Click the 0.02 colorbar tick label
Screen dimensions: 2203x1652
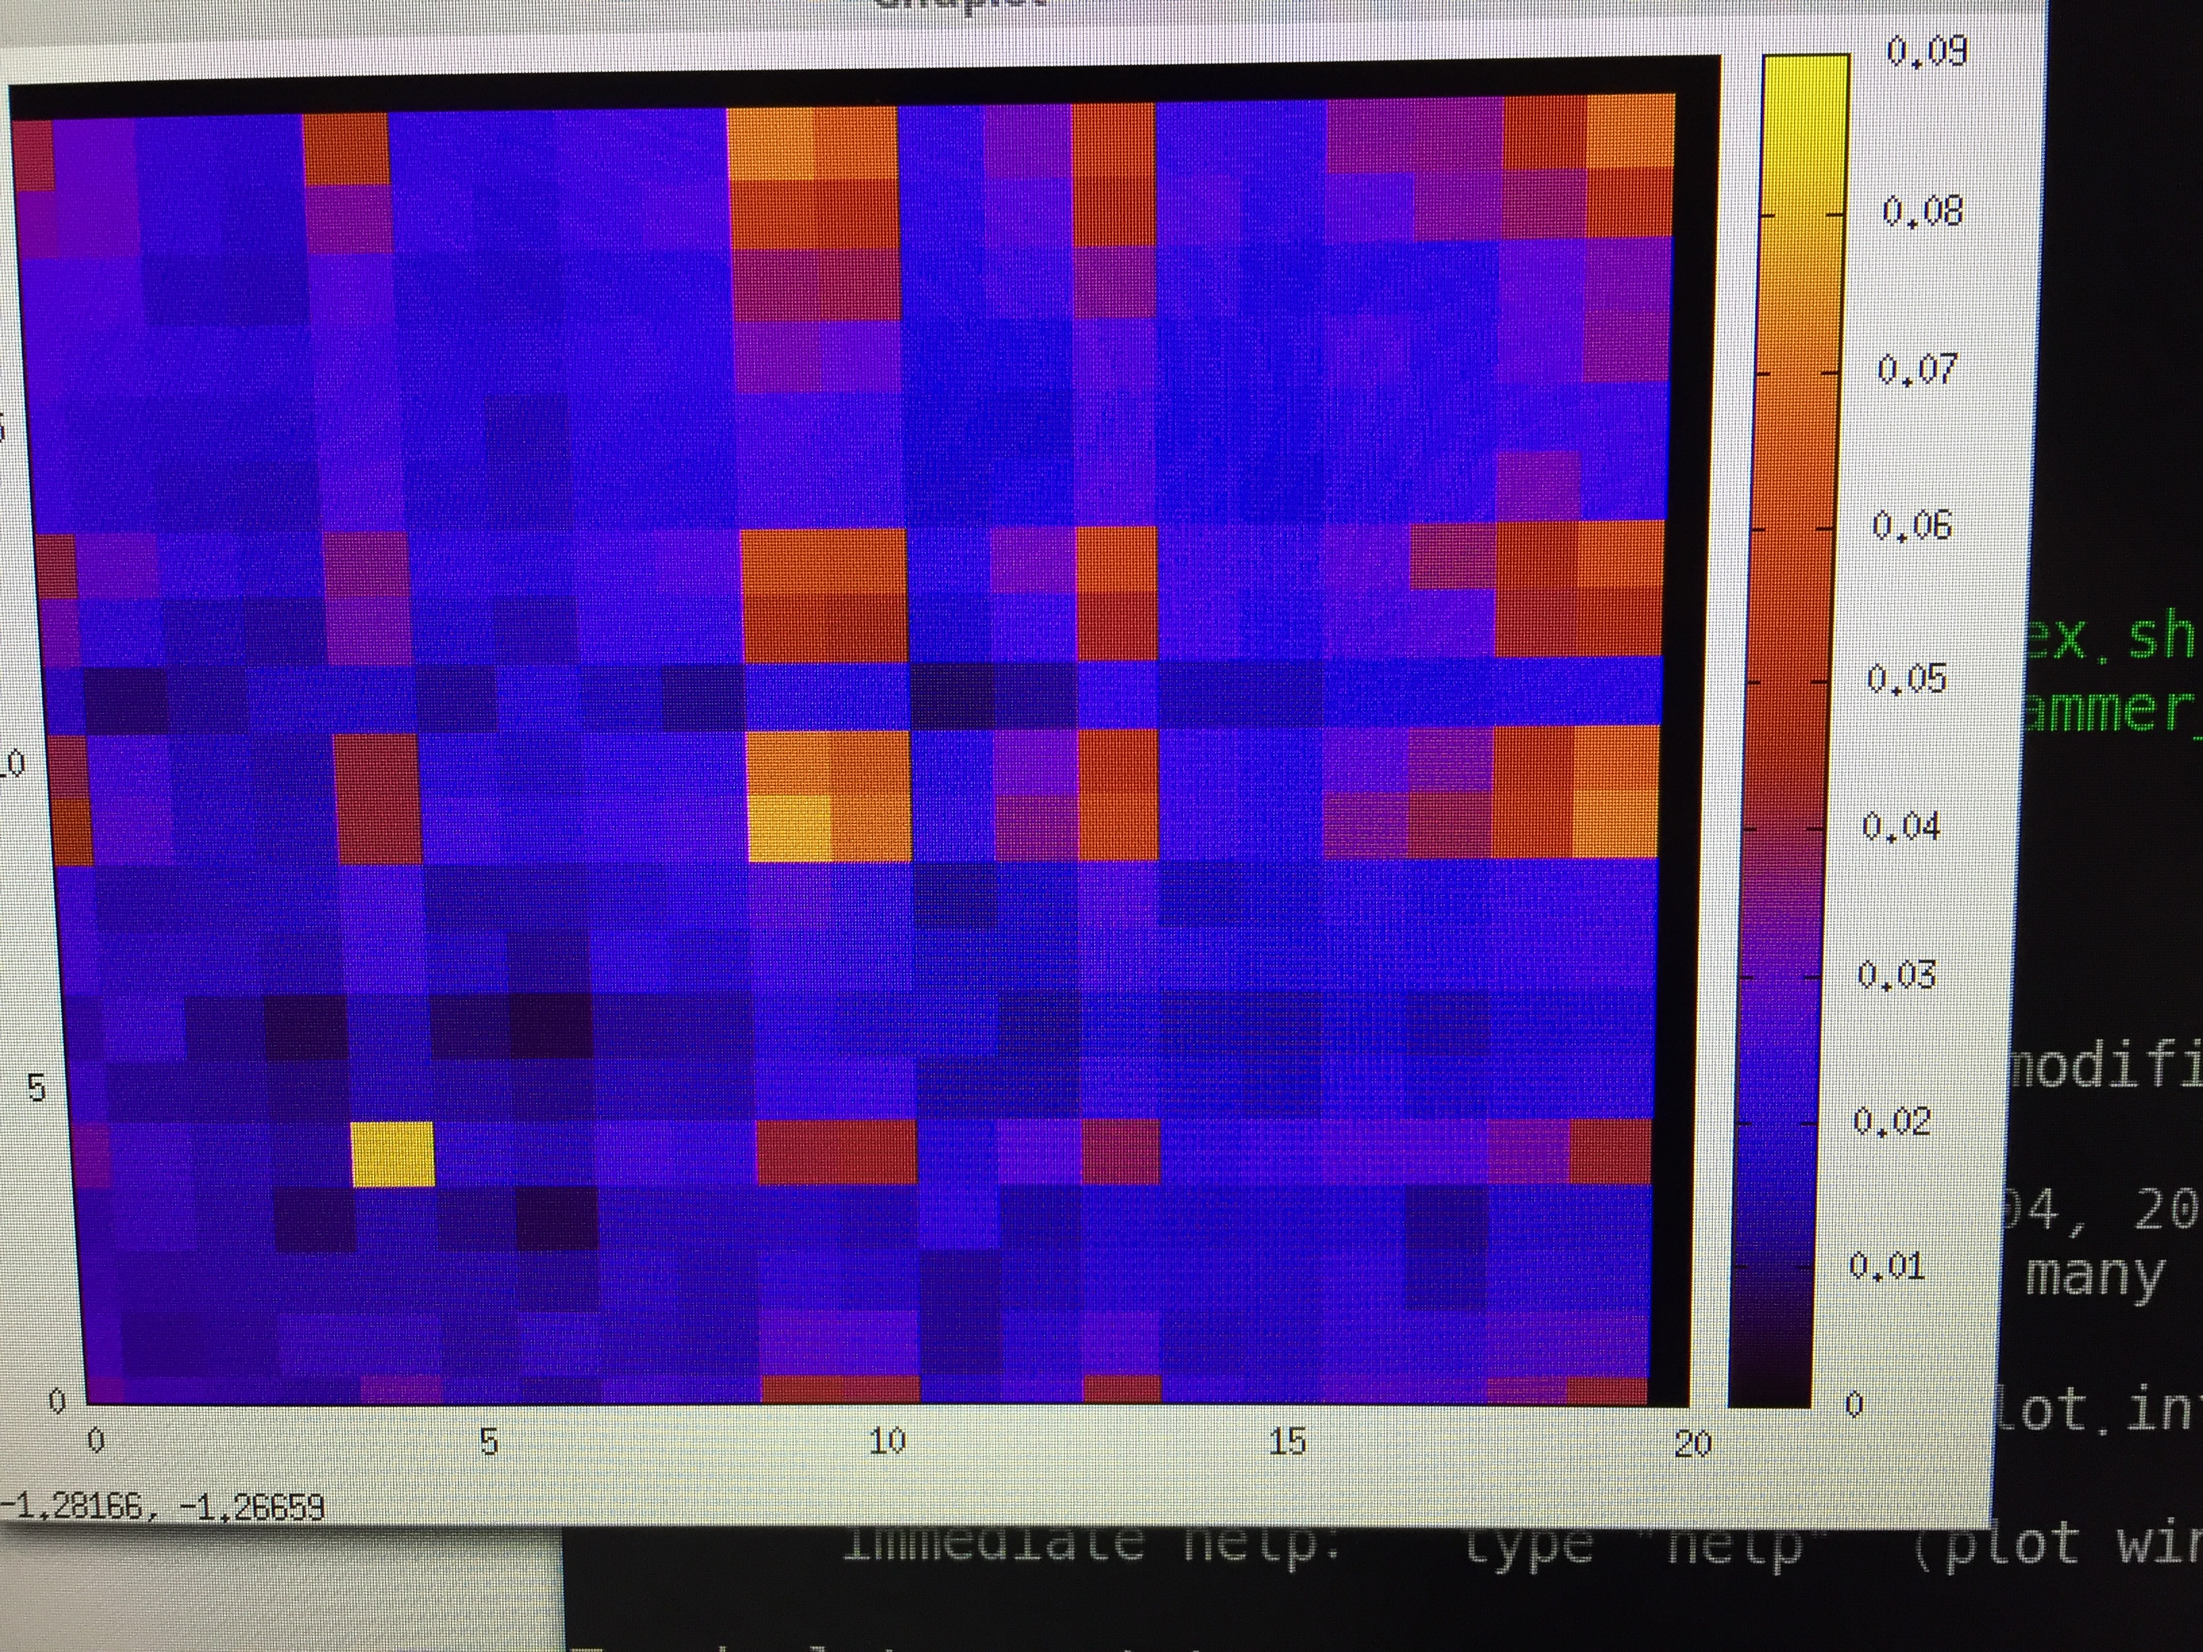pos(1891,1122)
